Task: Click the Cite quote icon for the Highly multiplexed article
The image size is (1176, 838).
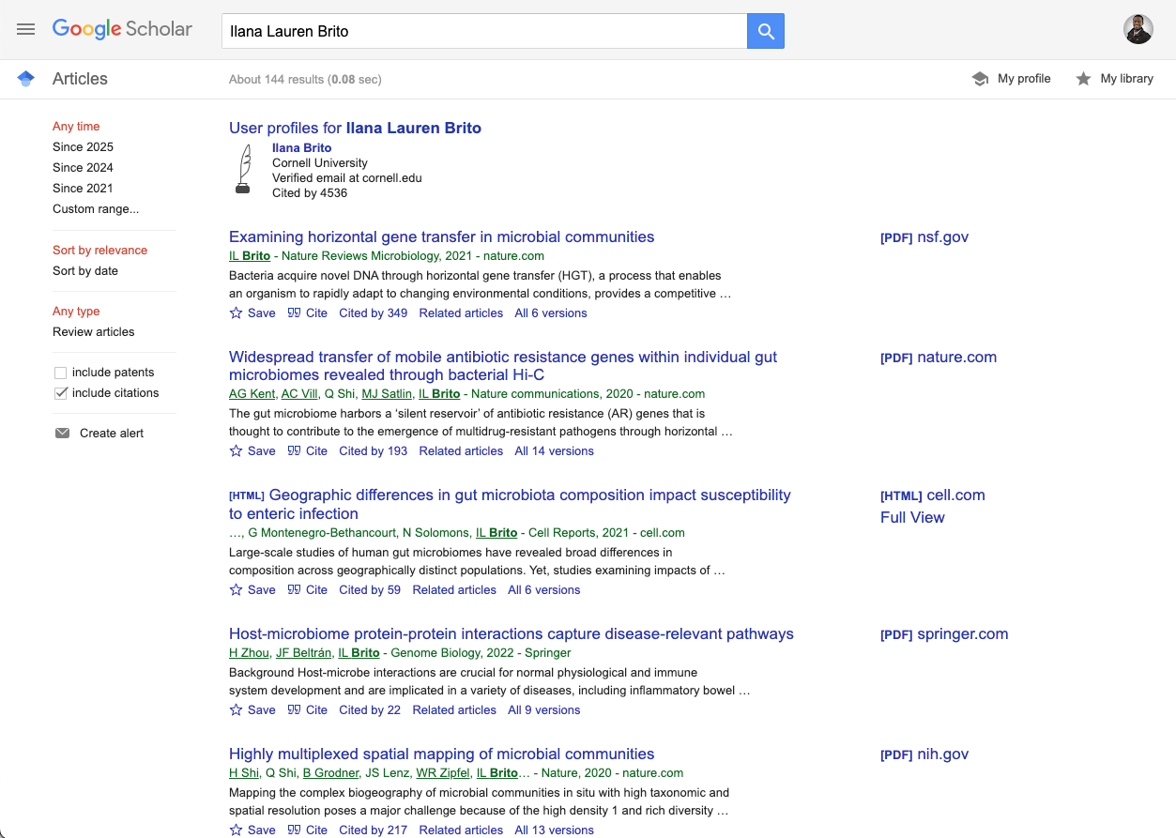Action: [x=294, y=830]
